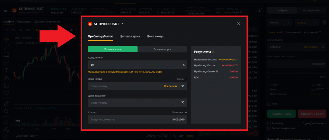This screenshot has width=329, height=140.
Task: Click the Цена закрытия price input
Action: coord(138,103)
